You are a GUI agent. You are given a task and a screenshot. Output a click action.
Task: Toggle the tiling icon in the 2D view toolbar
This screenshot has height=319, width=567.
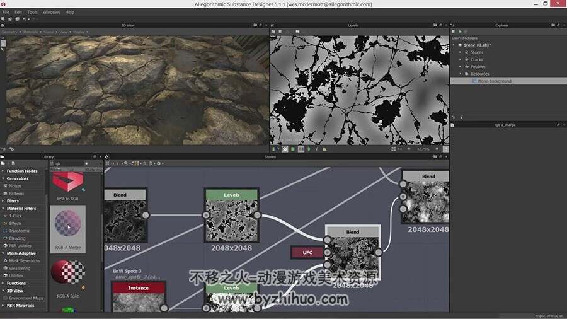coord(285,149)
